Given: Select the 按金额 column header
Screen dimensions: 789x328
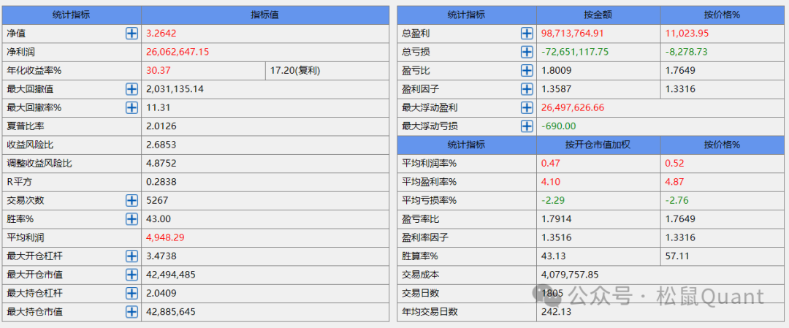Looking at the screenshot, I should tap(598, 15).
